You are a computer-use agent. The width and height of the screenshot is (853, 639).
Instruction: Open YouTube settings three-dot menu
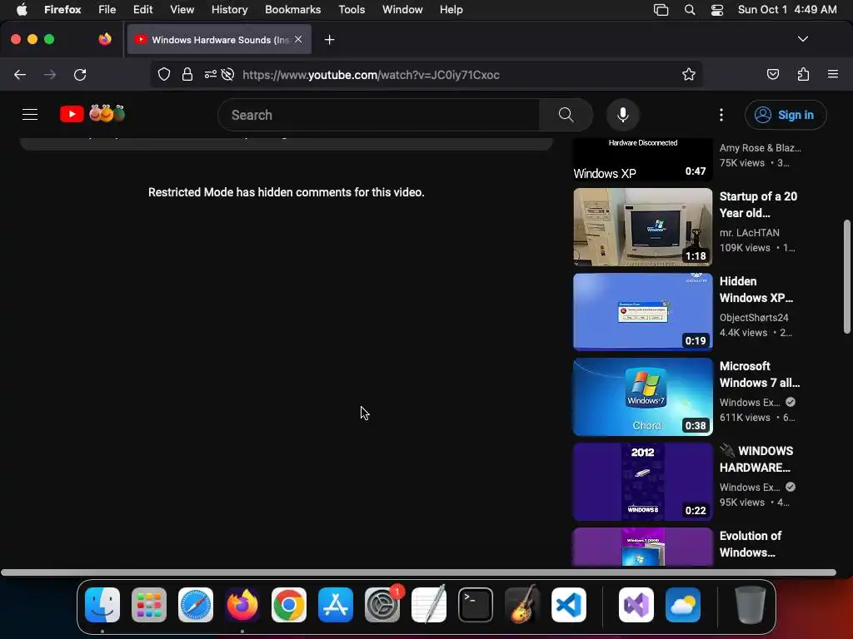coord(721,115)
